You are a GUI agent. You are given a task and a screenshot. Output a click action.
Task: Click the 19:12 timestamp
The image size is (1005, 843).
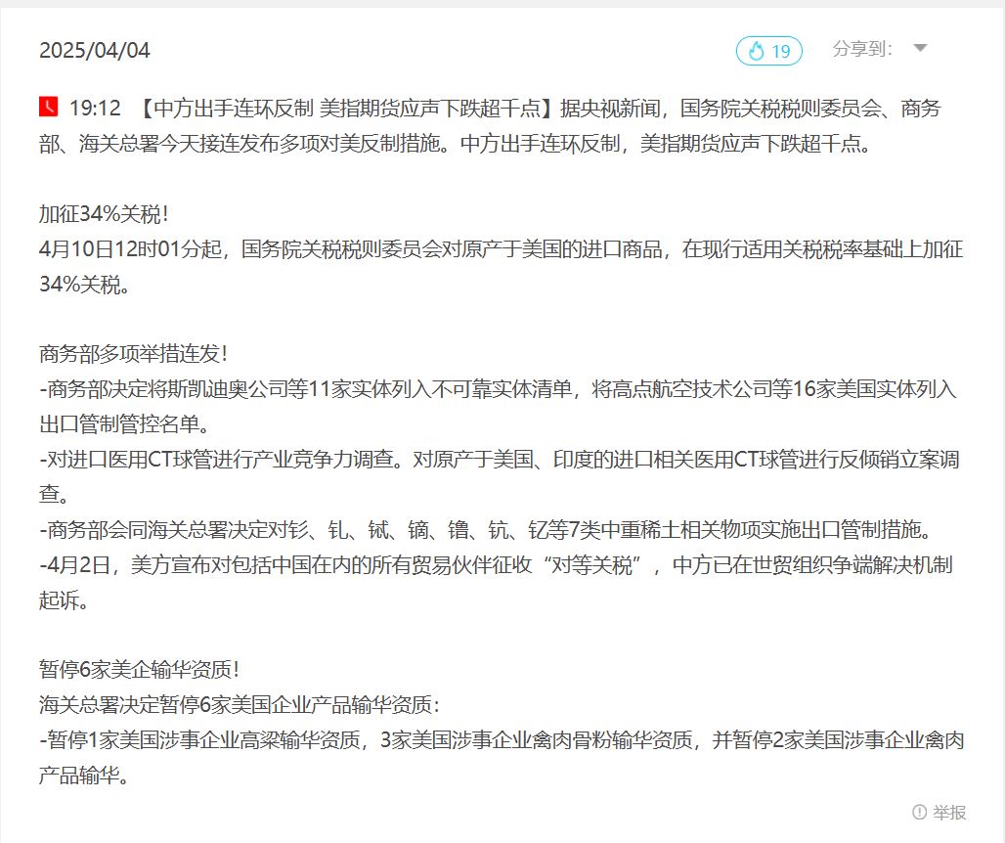click(x=95, y=108)
